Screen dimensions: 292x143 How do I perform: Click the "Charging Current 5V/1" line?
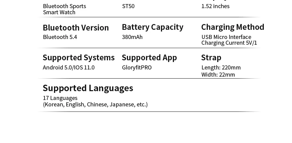click(229, 43)
